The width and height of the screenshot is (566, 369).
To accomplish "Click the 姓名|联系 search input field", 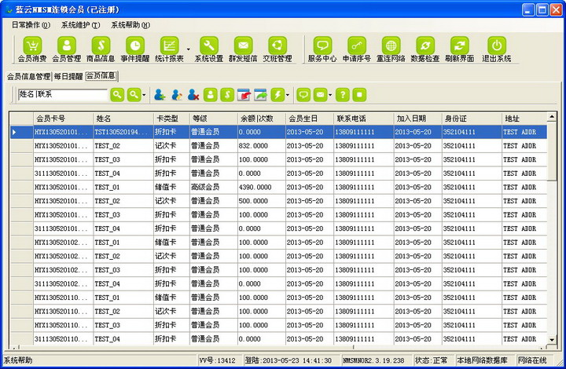I will point(63,95).
